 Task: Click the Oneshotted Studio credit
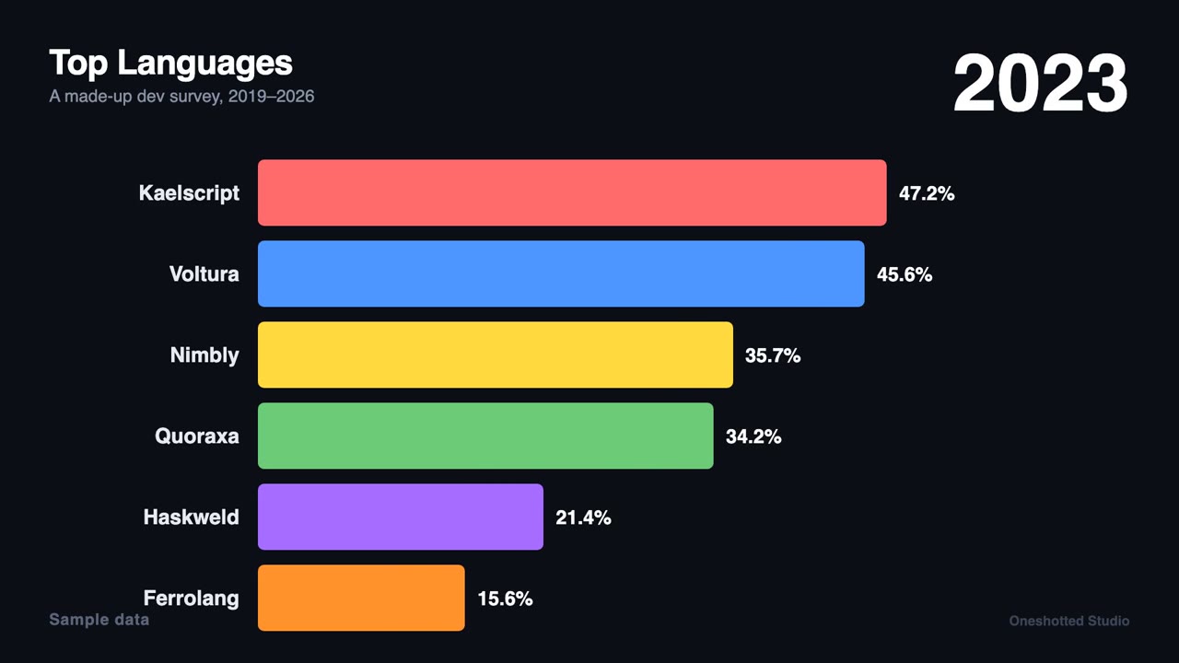point(1069,621)
